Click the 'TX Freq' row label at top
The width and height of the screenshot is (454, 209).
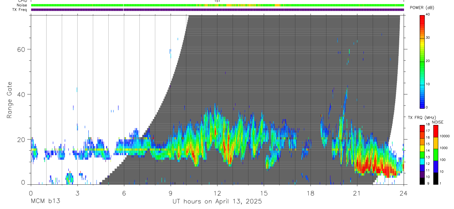tap(20, 10)
